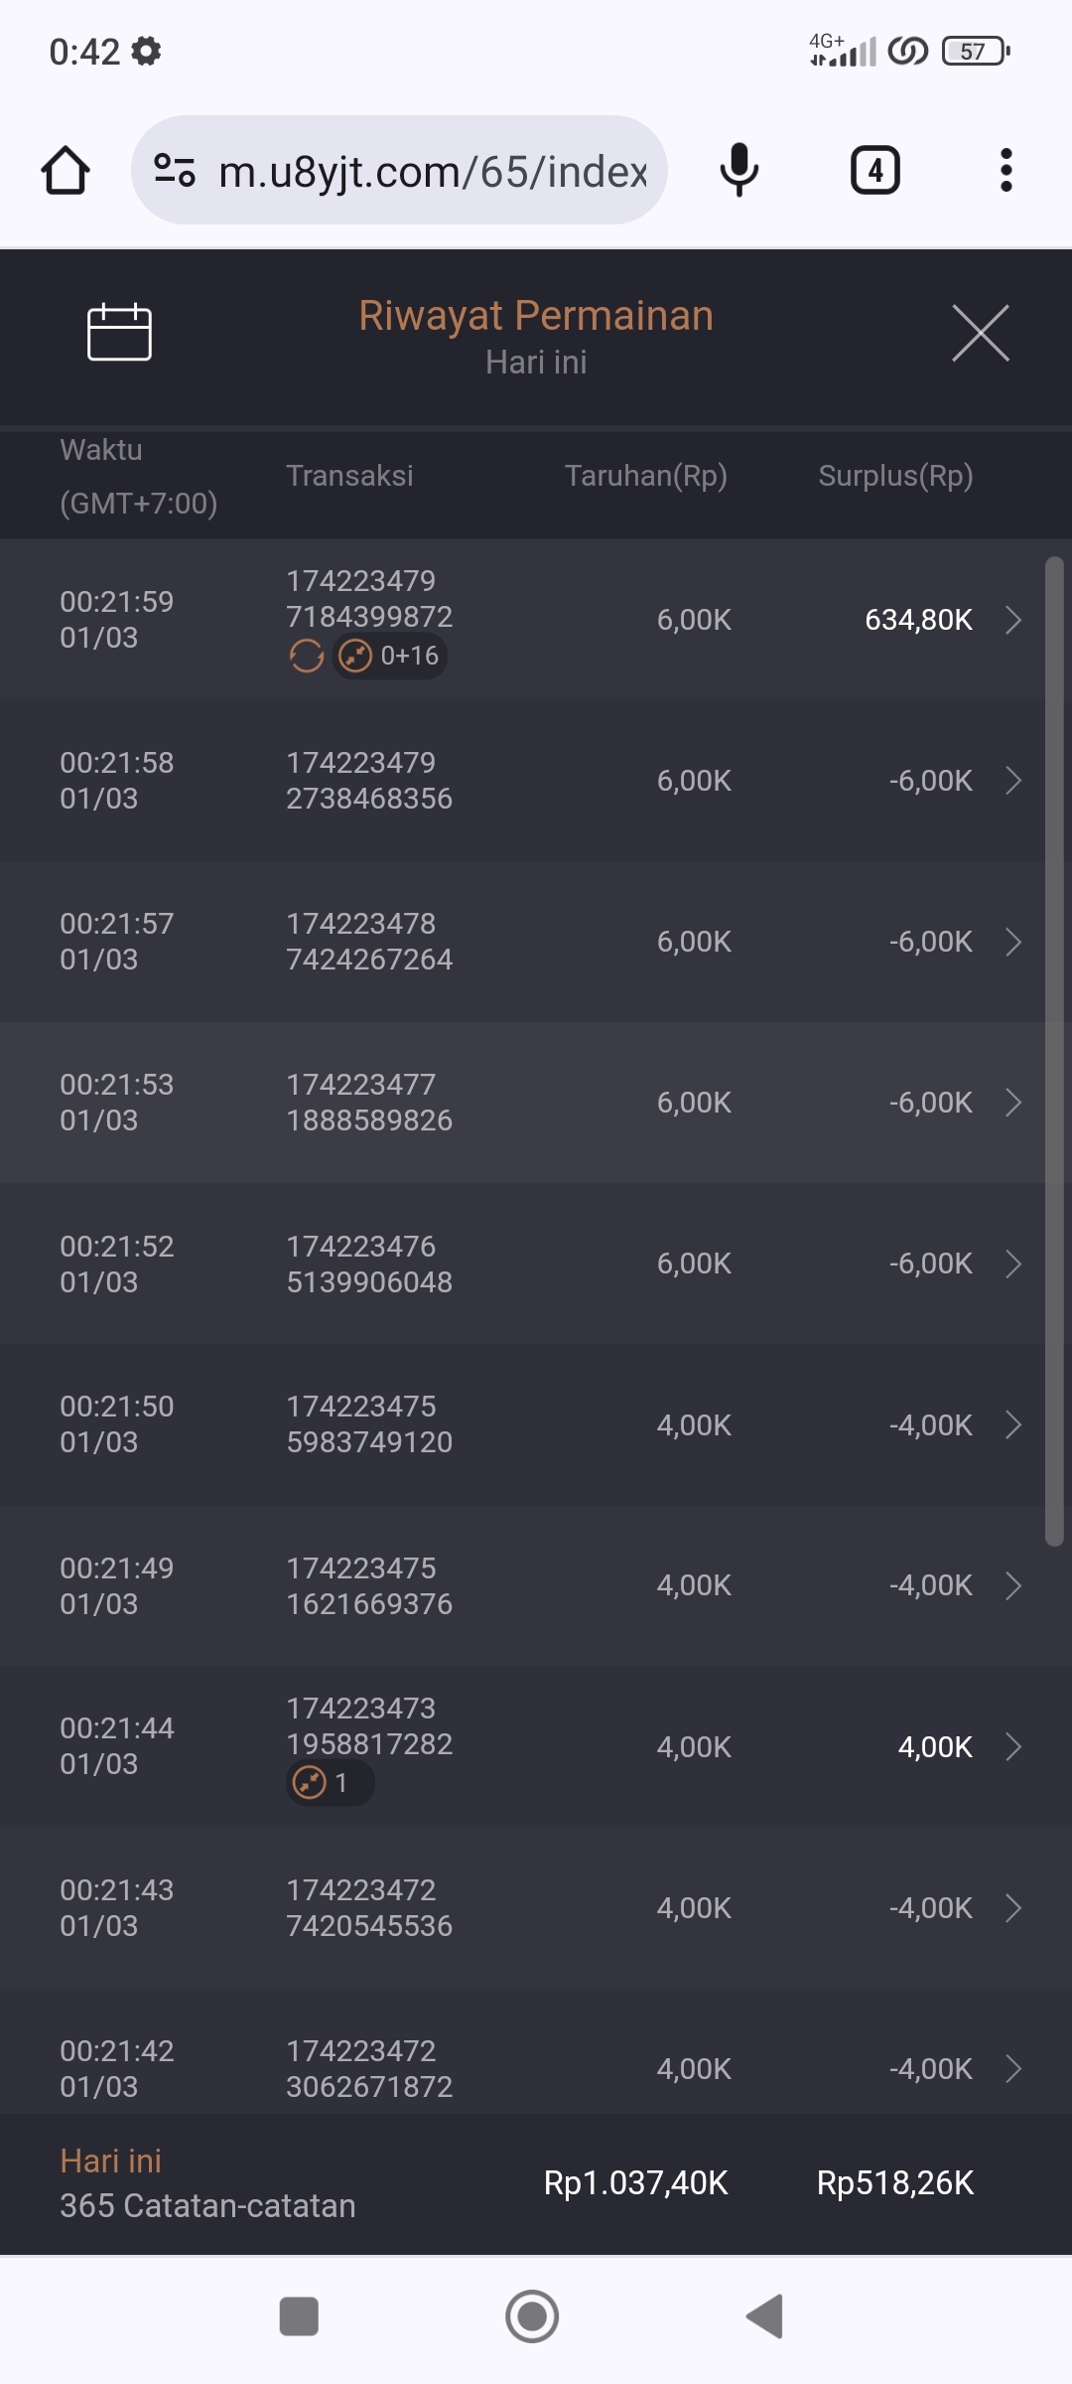Click the history list vertical scrollbar
This screenshot has width=1072, height=2384.
1054,1051
